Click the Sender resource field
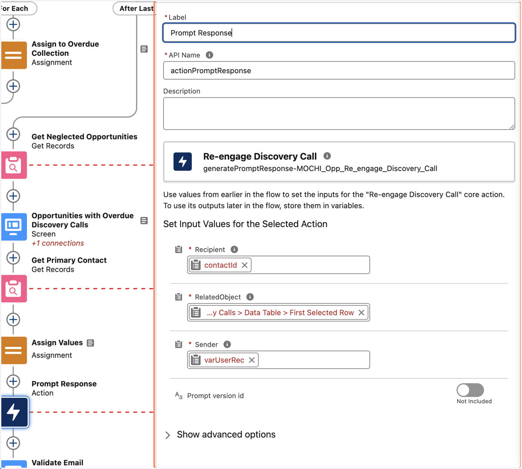 [x=278, y=360]
